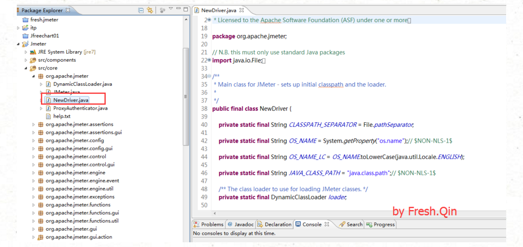The height and width of the screenshot is (247, 523).
Task: Click org.apache.jmeter package icon
Action: click(41, 76)
